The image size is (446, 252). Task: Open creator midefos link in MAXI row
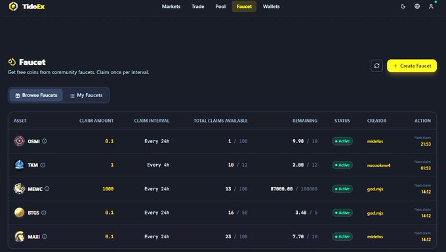pos(375,237)
